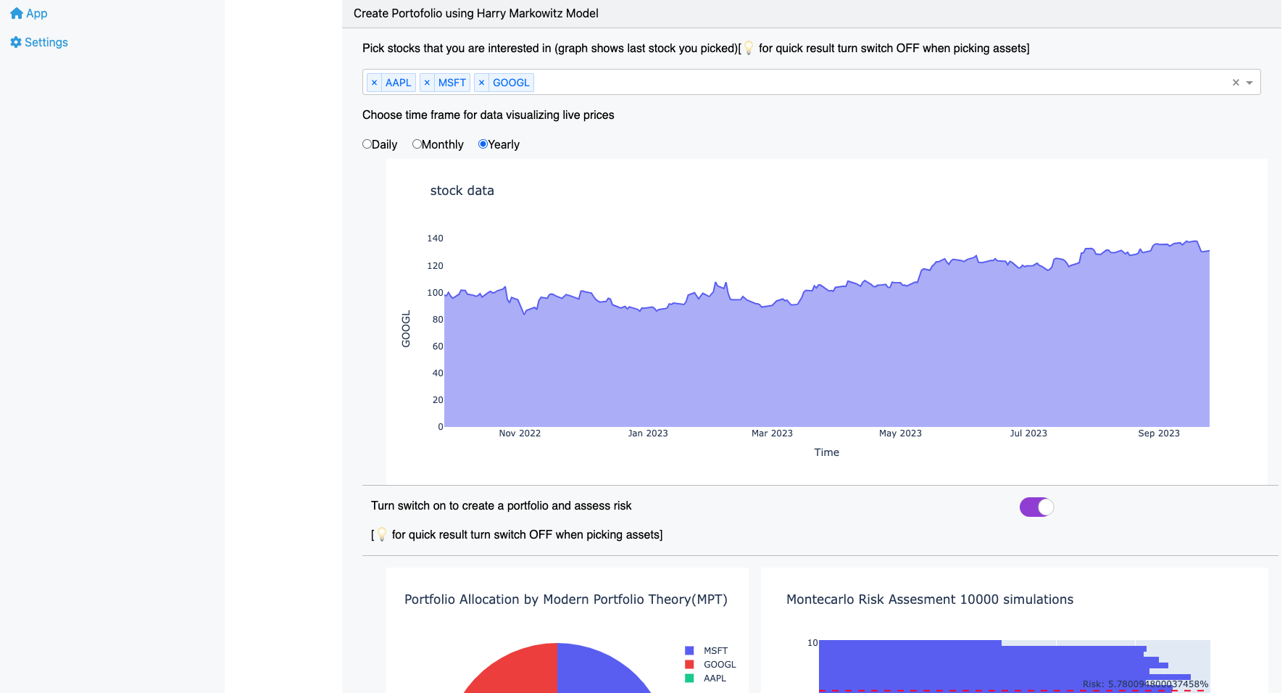Remove GOOGL tag from stock picker

tap(481, 83)
